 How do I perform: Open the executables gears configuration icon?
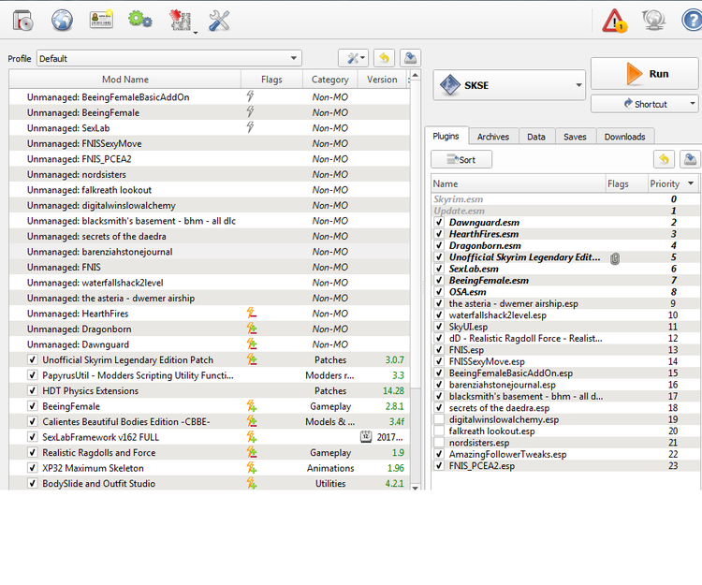pyautogui.click(x=140, y=20)
